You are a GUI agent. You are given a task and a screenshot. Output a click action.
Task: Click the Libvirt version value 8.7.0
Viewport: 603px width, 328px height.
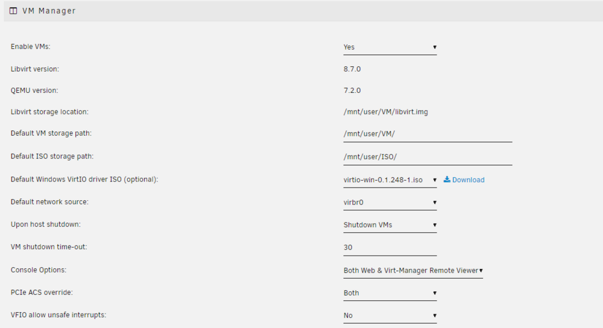[352, 69]
